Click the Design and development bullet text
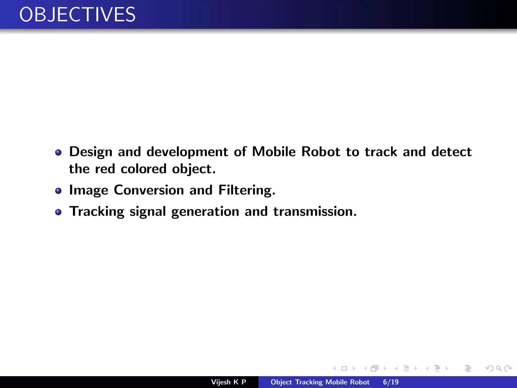Image resolution: width=517 pixels, height=388 pixels. pos(270,160)
